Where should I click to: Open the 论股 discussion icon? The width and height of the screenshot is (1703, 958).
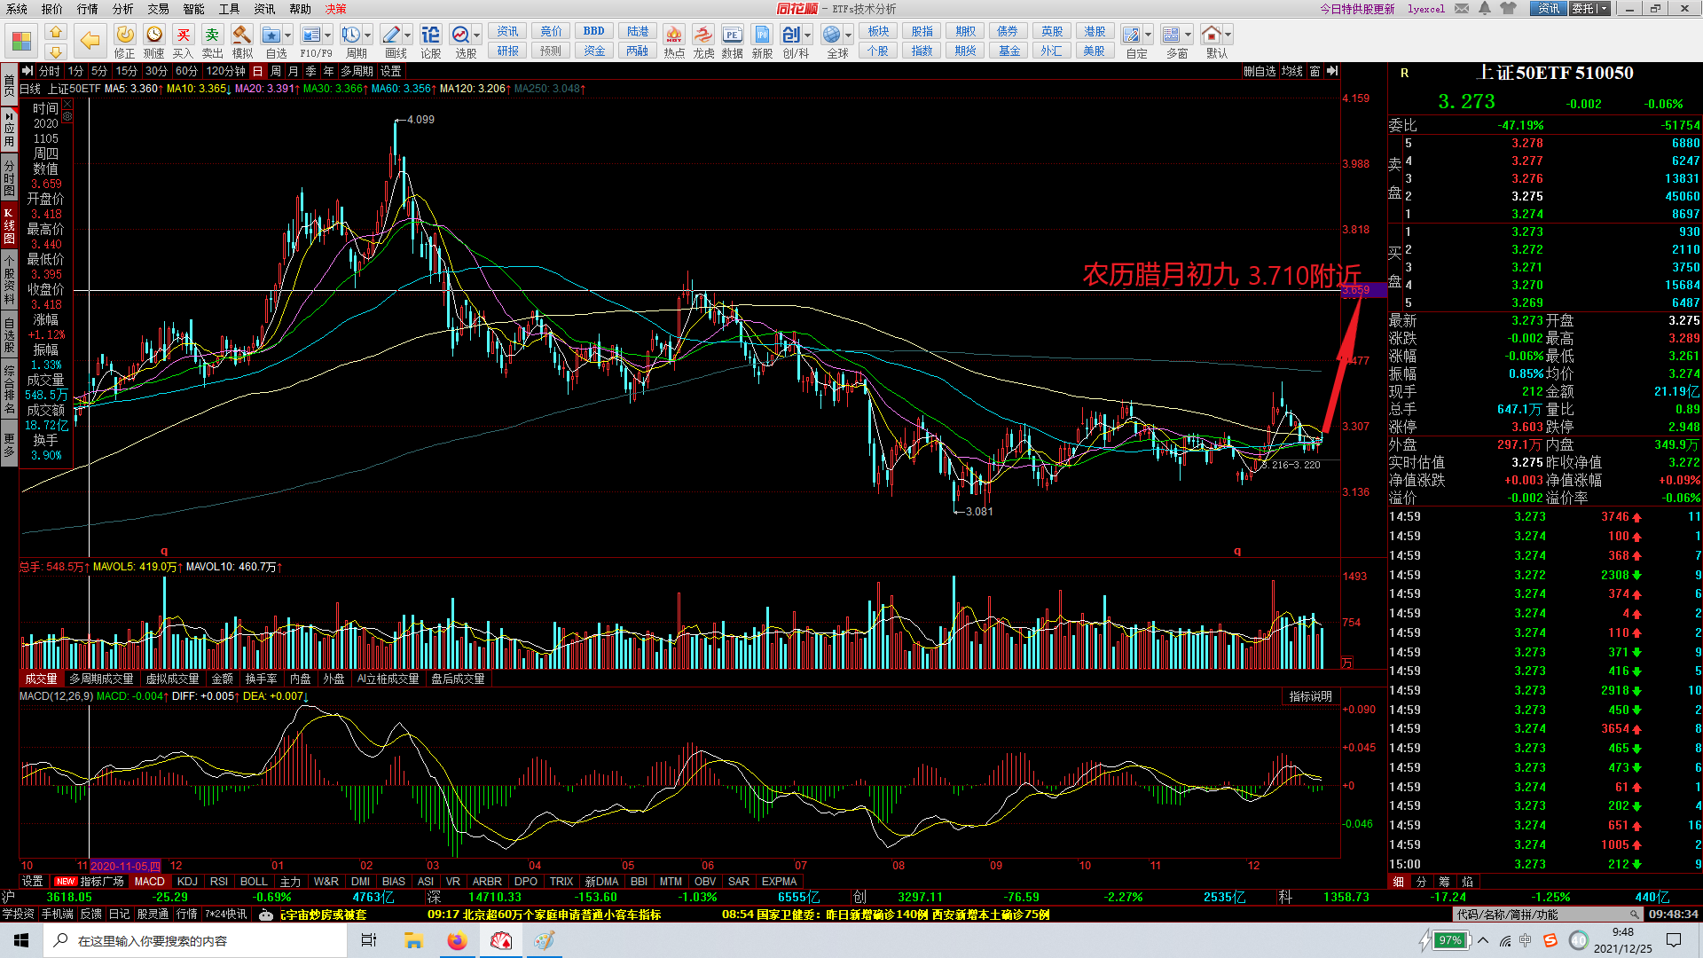pyautogui.click(x=431, y=35)
